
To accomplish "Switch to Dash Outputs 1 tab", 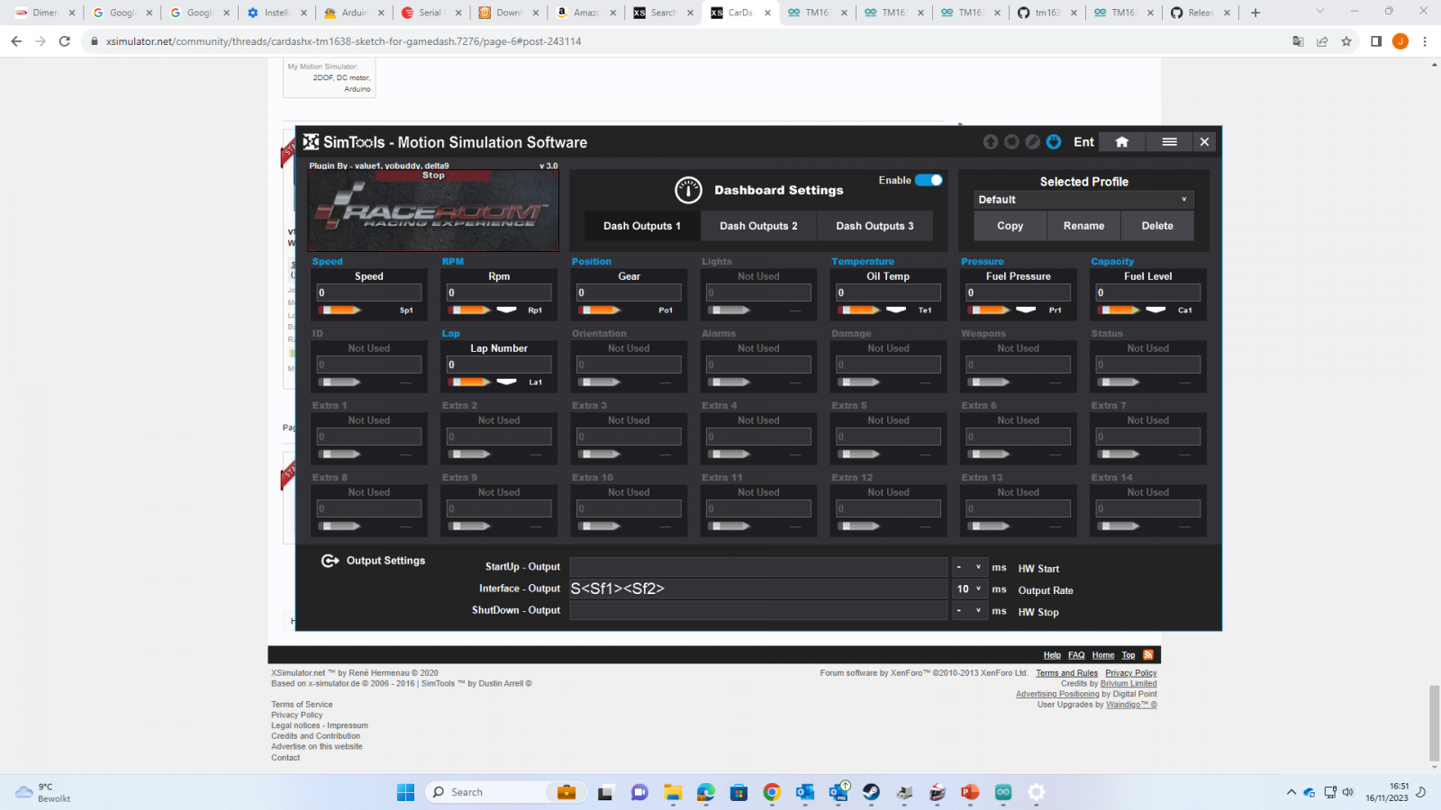I will coord(642,226).
